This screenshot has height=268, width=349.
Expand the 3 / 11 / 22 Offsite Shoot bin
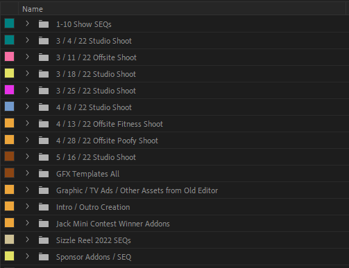click(x=27, y=57)
